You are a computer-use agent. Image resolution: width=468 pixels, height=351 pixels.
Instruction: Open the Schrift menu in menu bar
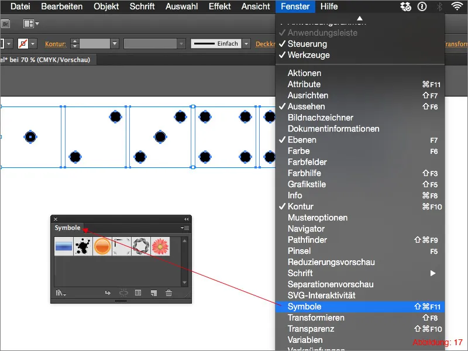(x=142, y=6)
